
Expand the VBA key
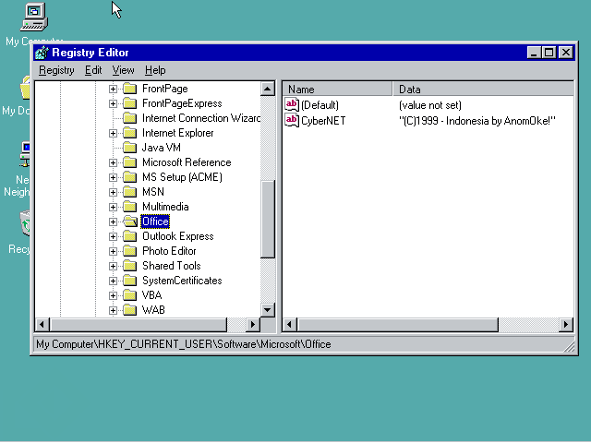[x=113, y=295]
